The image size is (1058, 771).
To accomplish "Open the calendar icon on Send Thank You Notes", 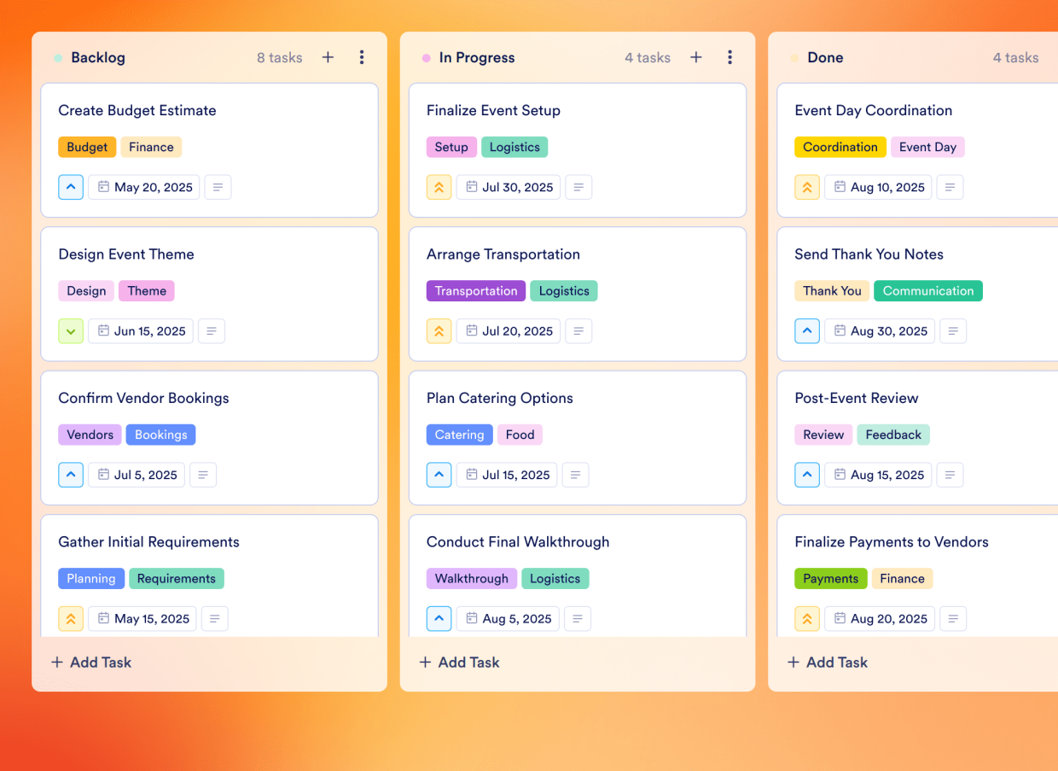I will pos(840,330).
